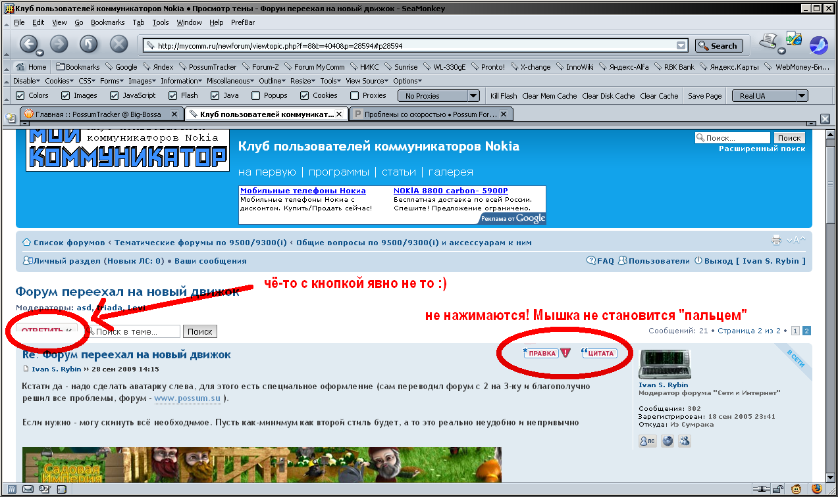Click the ЦИТАТА quote button

599,353
